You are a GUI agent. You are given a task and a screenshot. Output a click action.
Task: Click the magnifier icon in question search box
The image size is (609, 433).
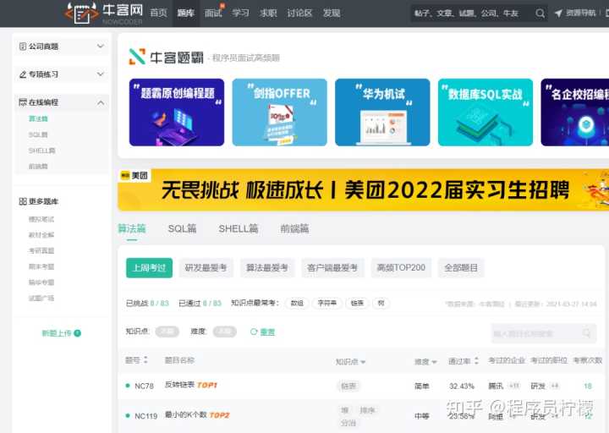point(586,333)
